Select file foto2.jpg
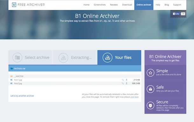 click(x=18, y=83)
